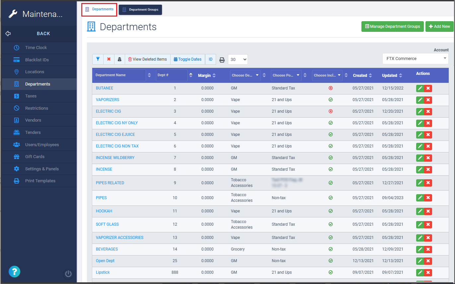Click the green included check in VAPORIZERS row
The width and height of the screenshot is (455, 284).
pyautogui.click(x=331, y=100)
